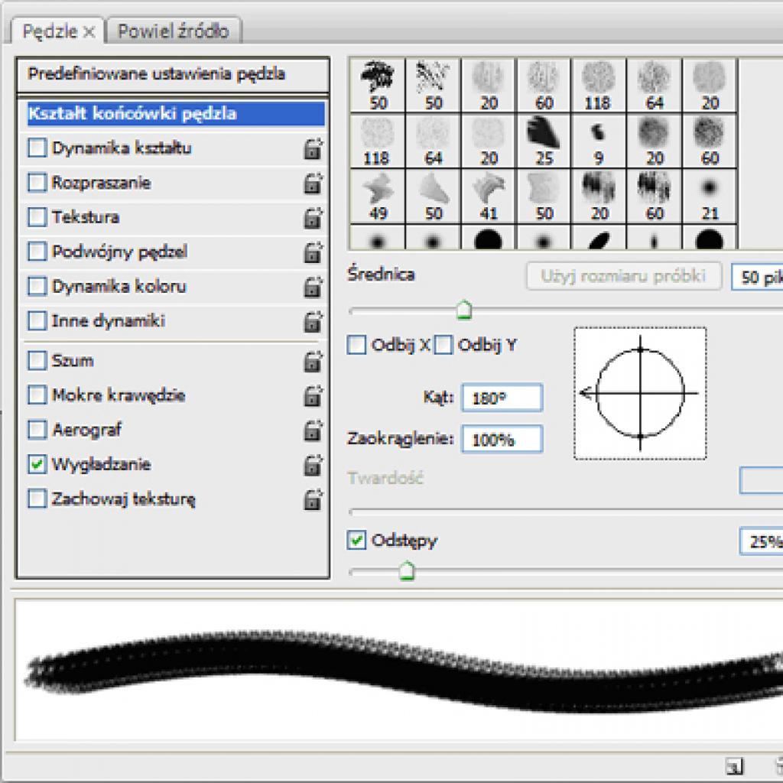Select the size 25 brush thumbnail
783x783 pixels.
(544, 141)
